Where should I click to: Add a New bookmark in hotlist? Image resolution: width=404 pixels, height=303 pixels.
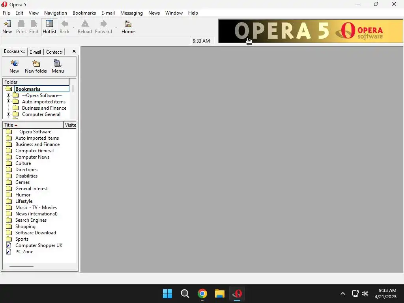(x=14, y=66)
